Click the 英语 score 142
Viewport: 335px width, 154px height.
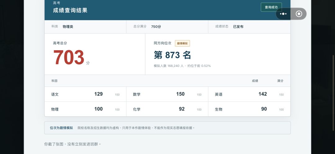pyautogui.click(x=263, y=94)
